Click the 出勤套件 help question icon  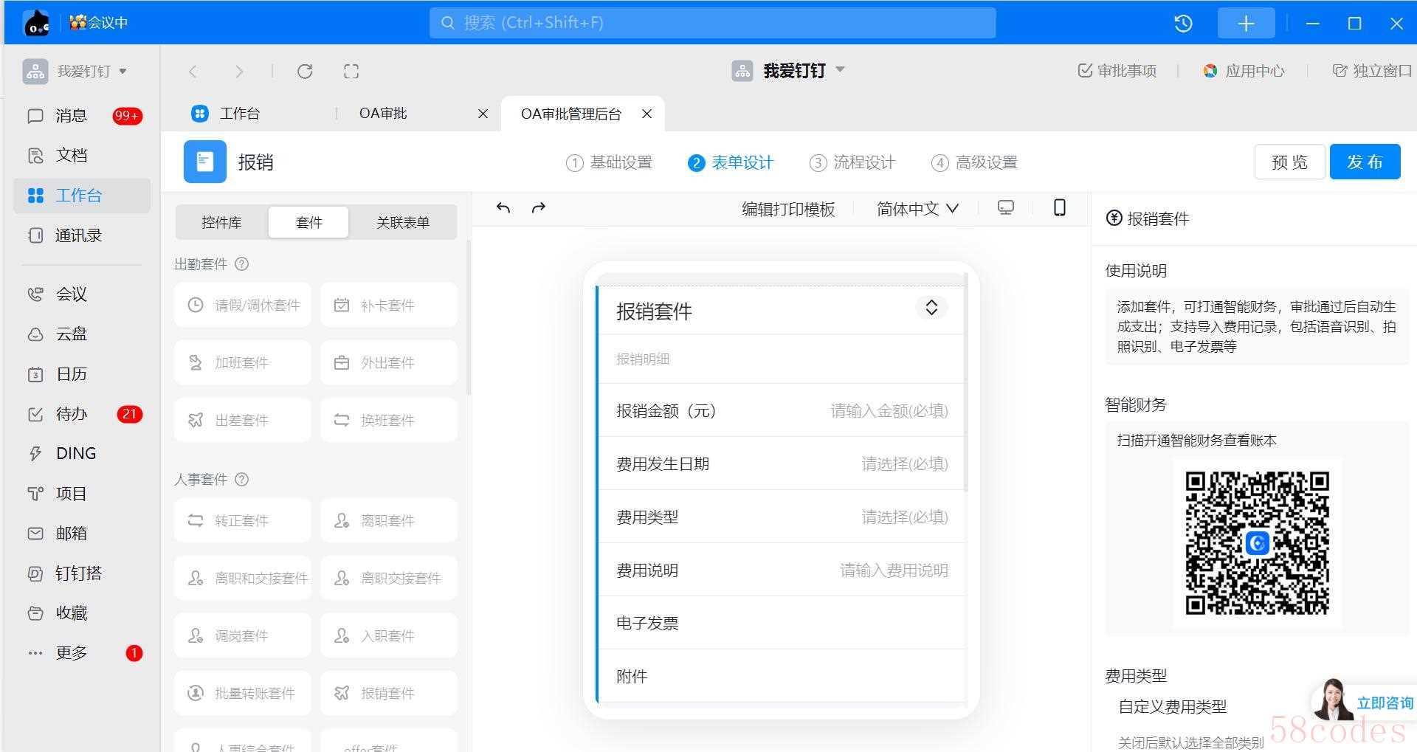(241, 264)
